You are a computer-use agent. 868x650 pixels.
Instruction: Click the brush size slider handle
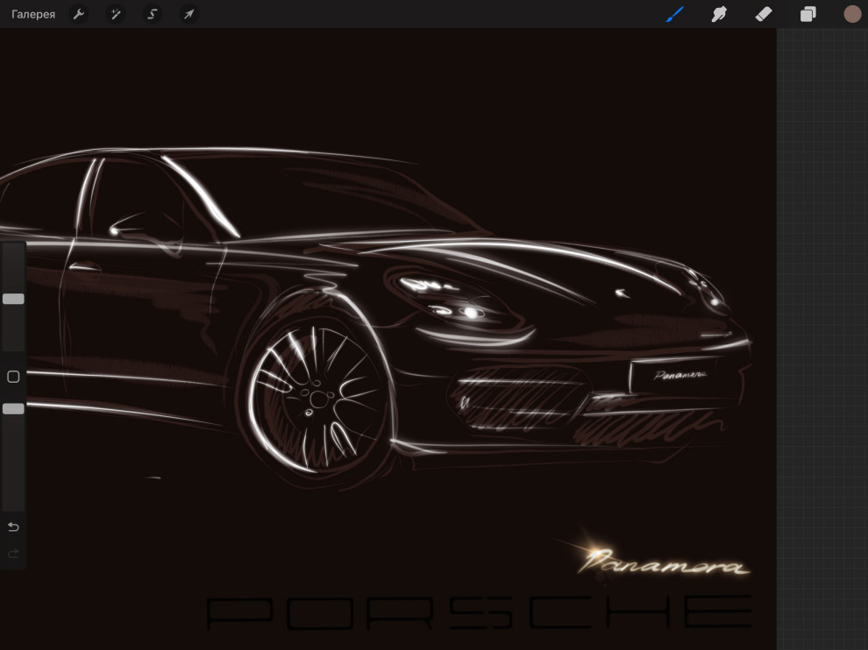pos(13,299)
